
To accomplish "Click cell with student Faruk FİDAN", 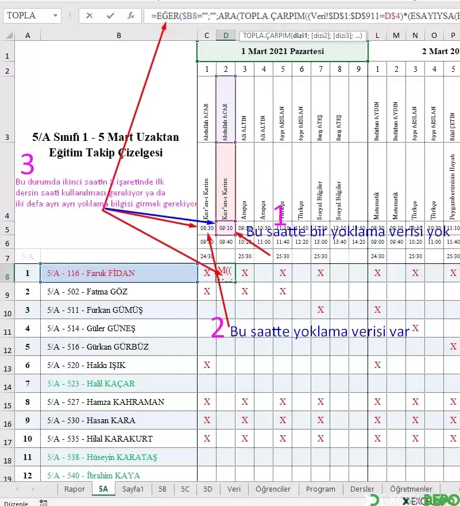I will coord(119,273).
